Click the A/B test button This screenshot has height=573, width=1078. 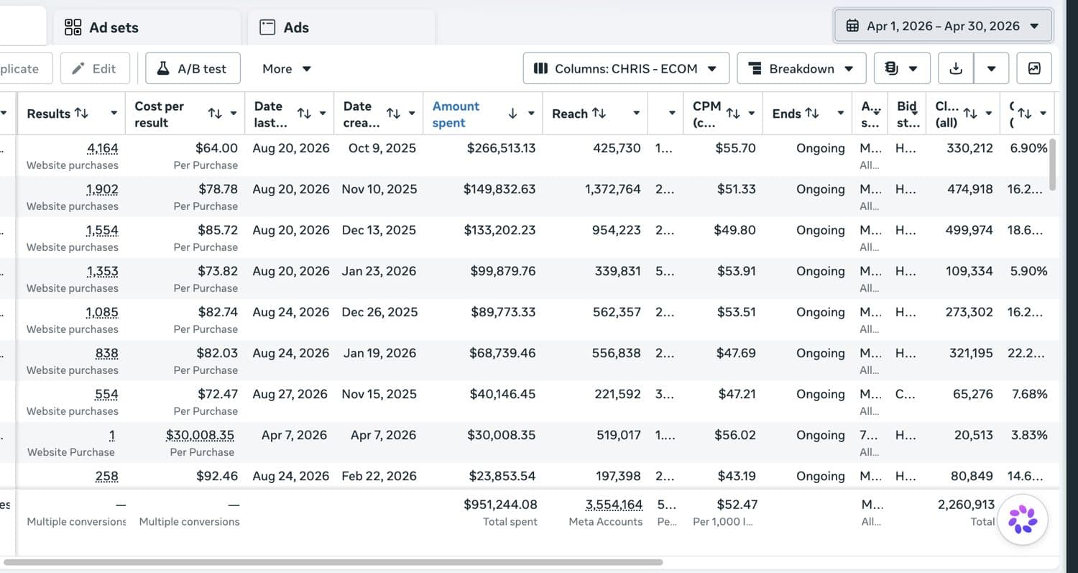tap(193, 68)
